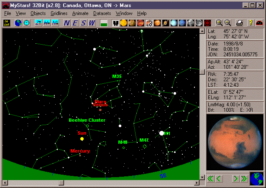Open the Gridlines menu

pos(59,13)
